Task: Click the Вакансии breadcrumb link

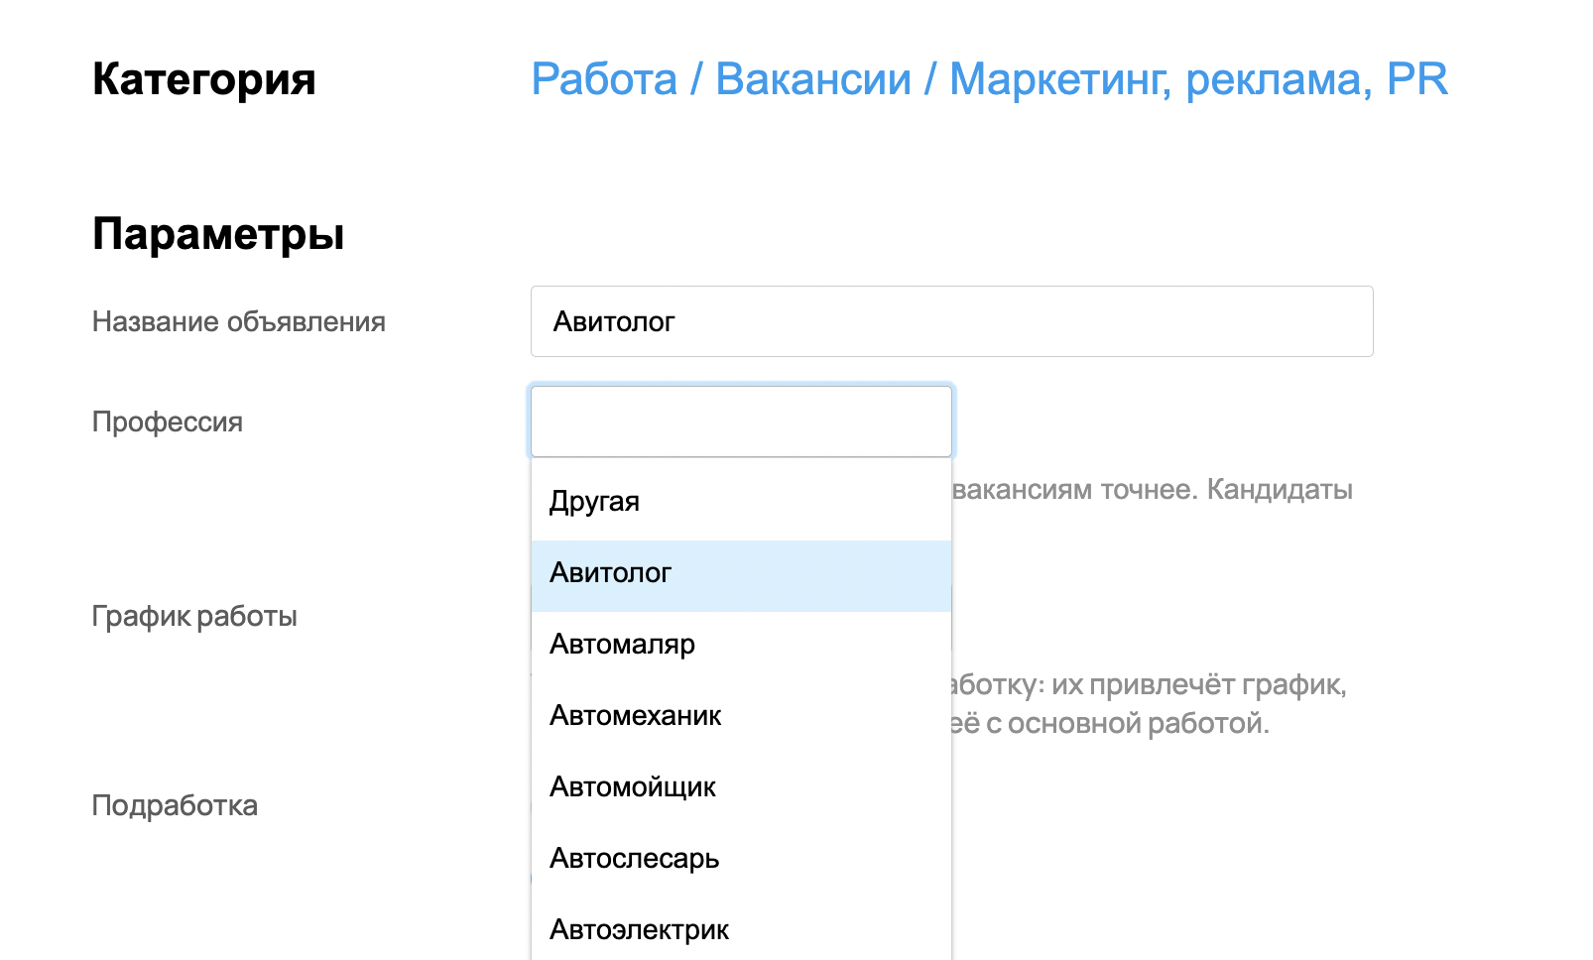Action: (x=812, y=79)
